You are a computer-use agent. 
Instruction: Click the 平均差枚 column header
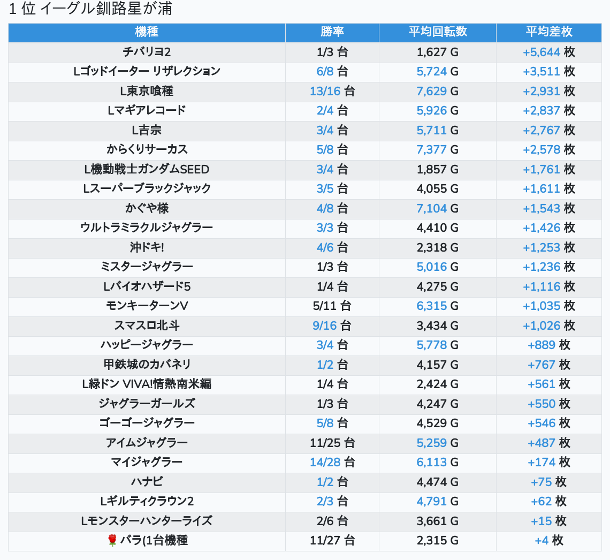click(549, 32)
